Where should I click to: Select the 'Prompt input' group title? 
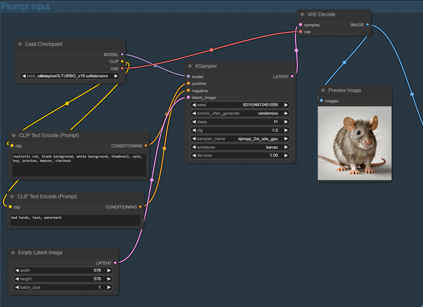tap(25, 6)
